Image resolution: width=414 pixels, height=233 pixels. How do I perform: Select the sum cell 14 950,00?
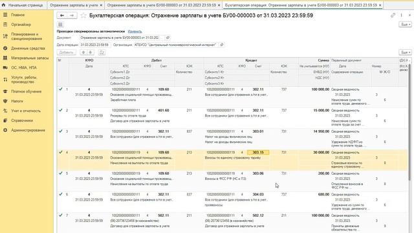click(x=321, y=131)
